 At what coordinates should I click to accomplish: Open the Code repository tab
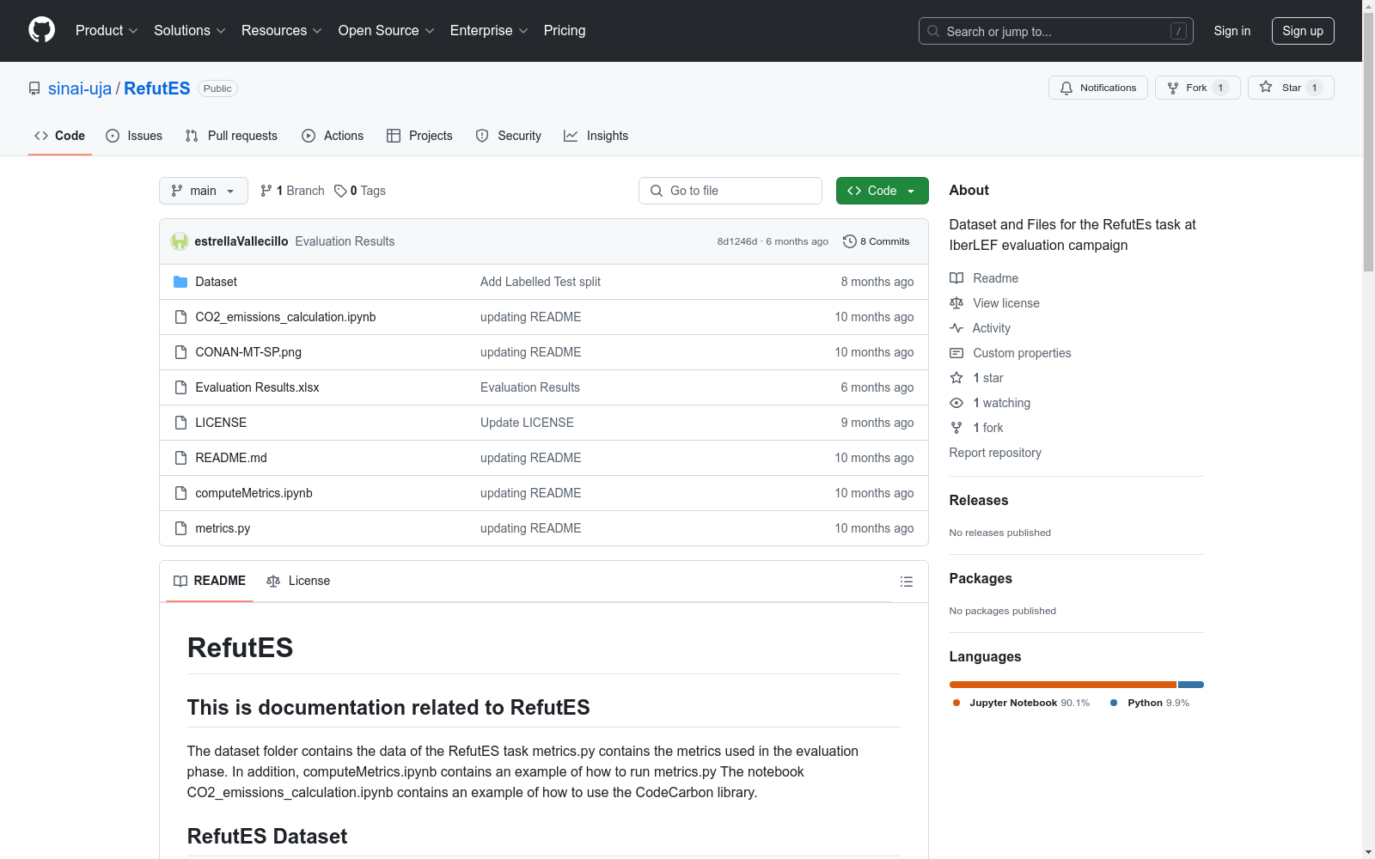pyautogui.click(x=60, y=136)
